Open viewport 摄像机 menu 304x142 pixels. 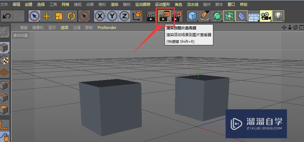38,28
